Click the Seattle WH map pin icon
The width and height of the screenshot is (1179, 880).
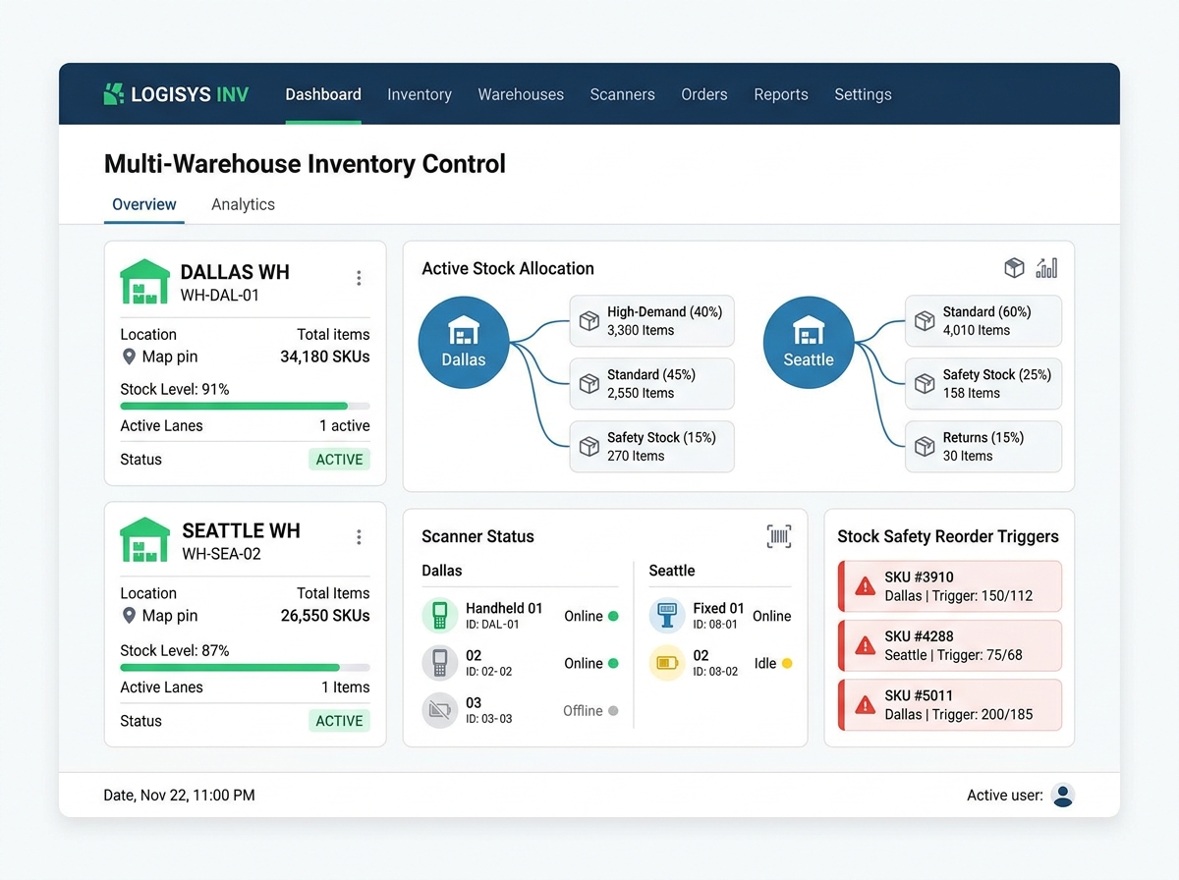(x=129, y=616)
